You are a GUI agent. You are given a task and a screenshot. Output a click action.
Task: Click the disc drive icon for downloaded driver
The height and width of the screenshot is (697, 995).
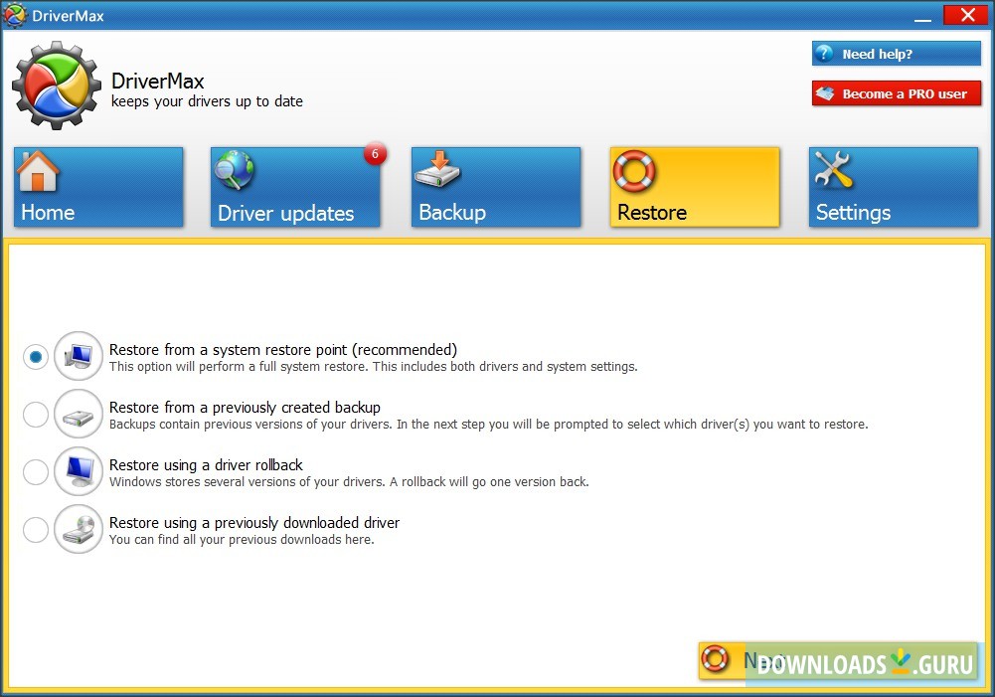click(79, 529)
